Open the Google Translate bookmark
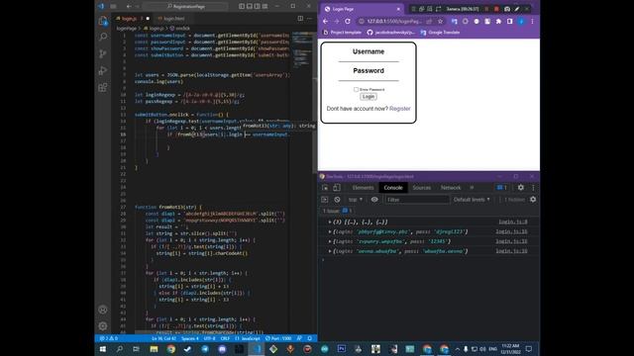This screenshot has height=356, width=634. click(x=440, y=33)
